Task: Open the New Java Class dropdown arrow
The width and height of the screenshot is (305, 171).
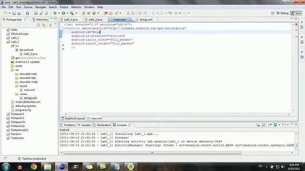Action: coord(98,13)
